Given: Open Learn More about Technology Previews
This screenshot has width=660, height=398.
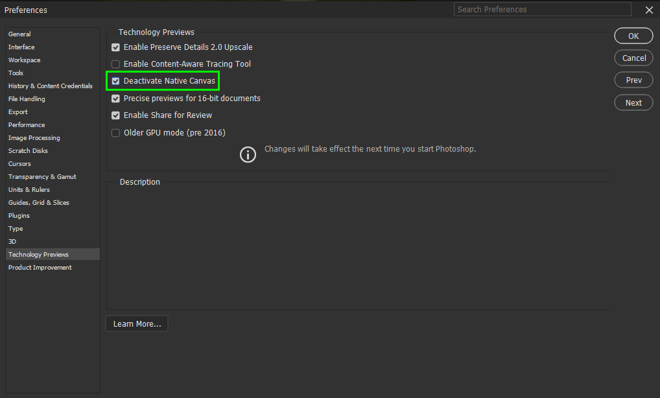Looking at the screenshot, I should 136,323.
